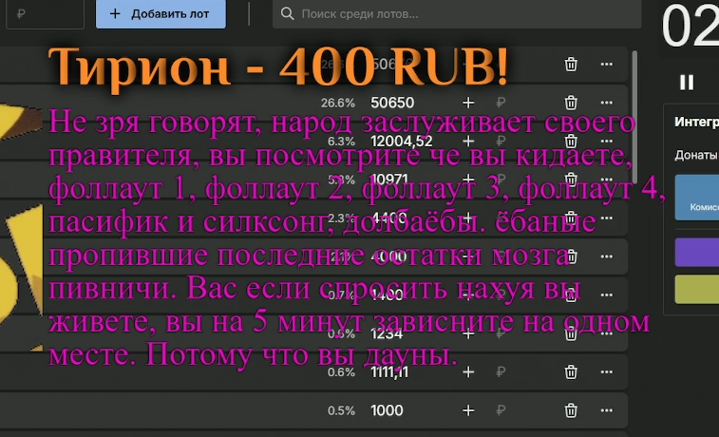Viewport: 719px width, 437px height.
Task: Focus the "Поиск среди лотов..." search field
Action: point(457,13)
